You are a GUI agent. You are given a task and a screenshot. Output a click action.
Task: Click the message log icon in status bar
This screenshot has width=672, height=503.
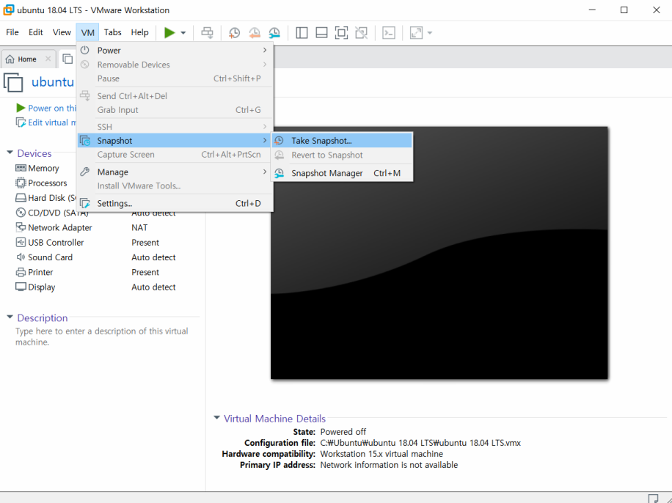(653, 499)
